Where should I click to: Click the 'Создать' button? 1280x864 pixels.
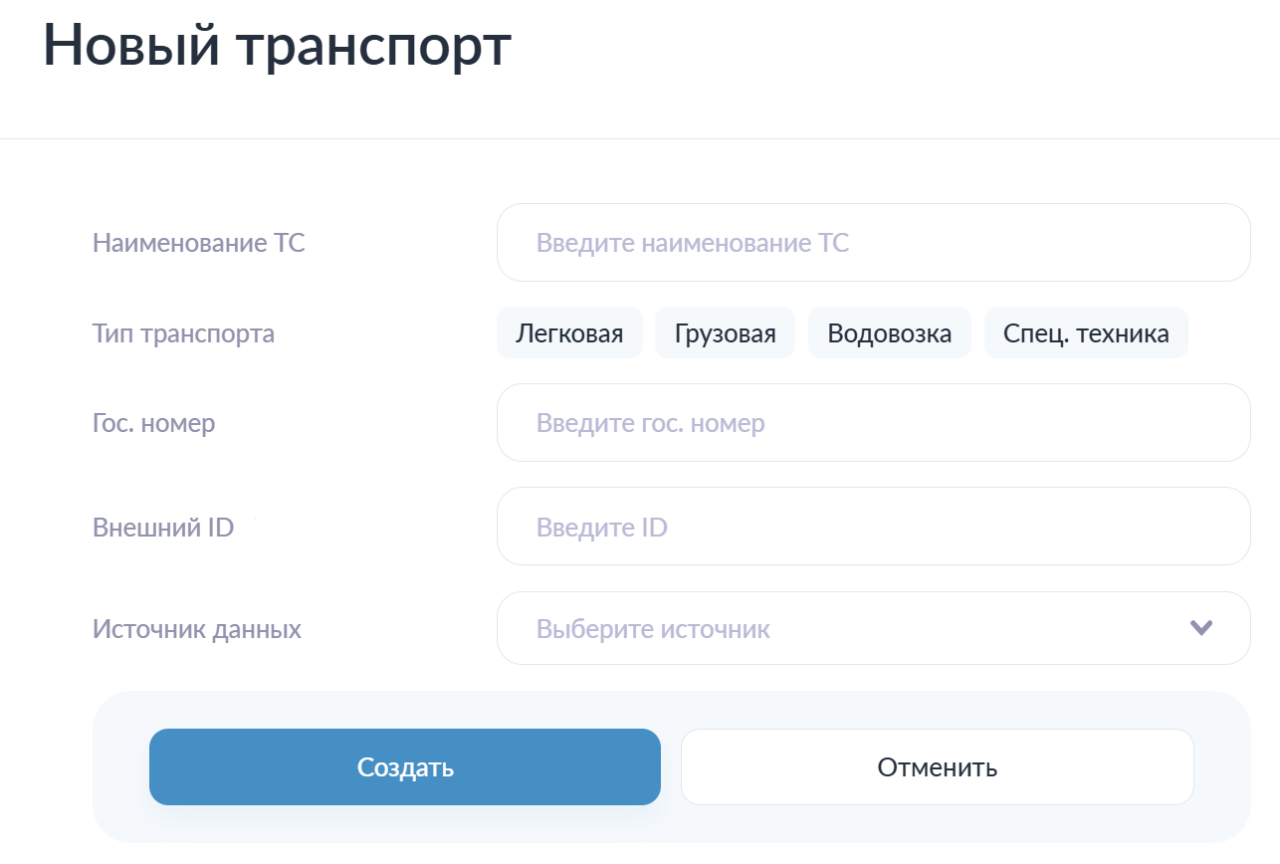[405, 767]
